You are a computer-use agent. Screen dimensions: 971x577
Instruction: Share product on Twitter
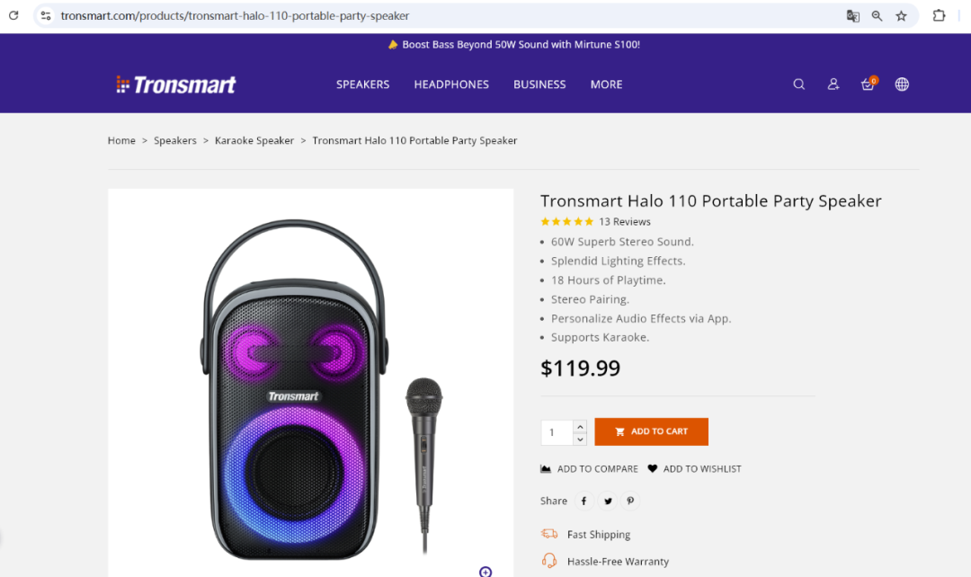coord(608,501)
